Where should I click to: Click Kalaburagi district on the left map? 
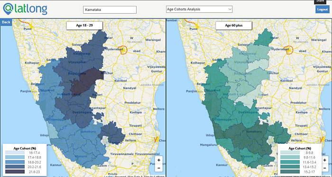click(x=82, y=53)
